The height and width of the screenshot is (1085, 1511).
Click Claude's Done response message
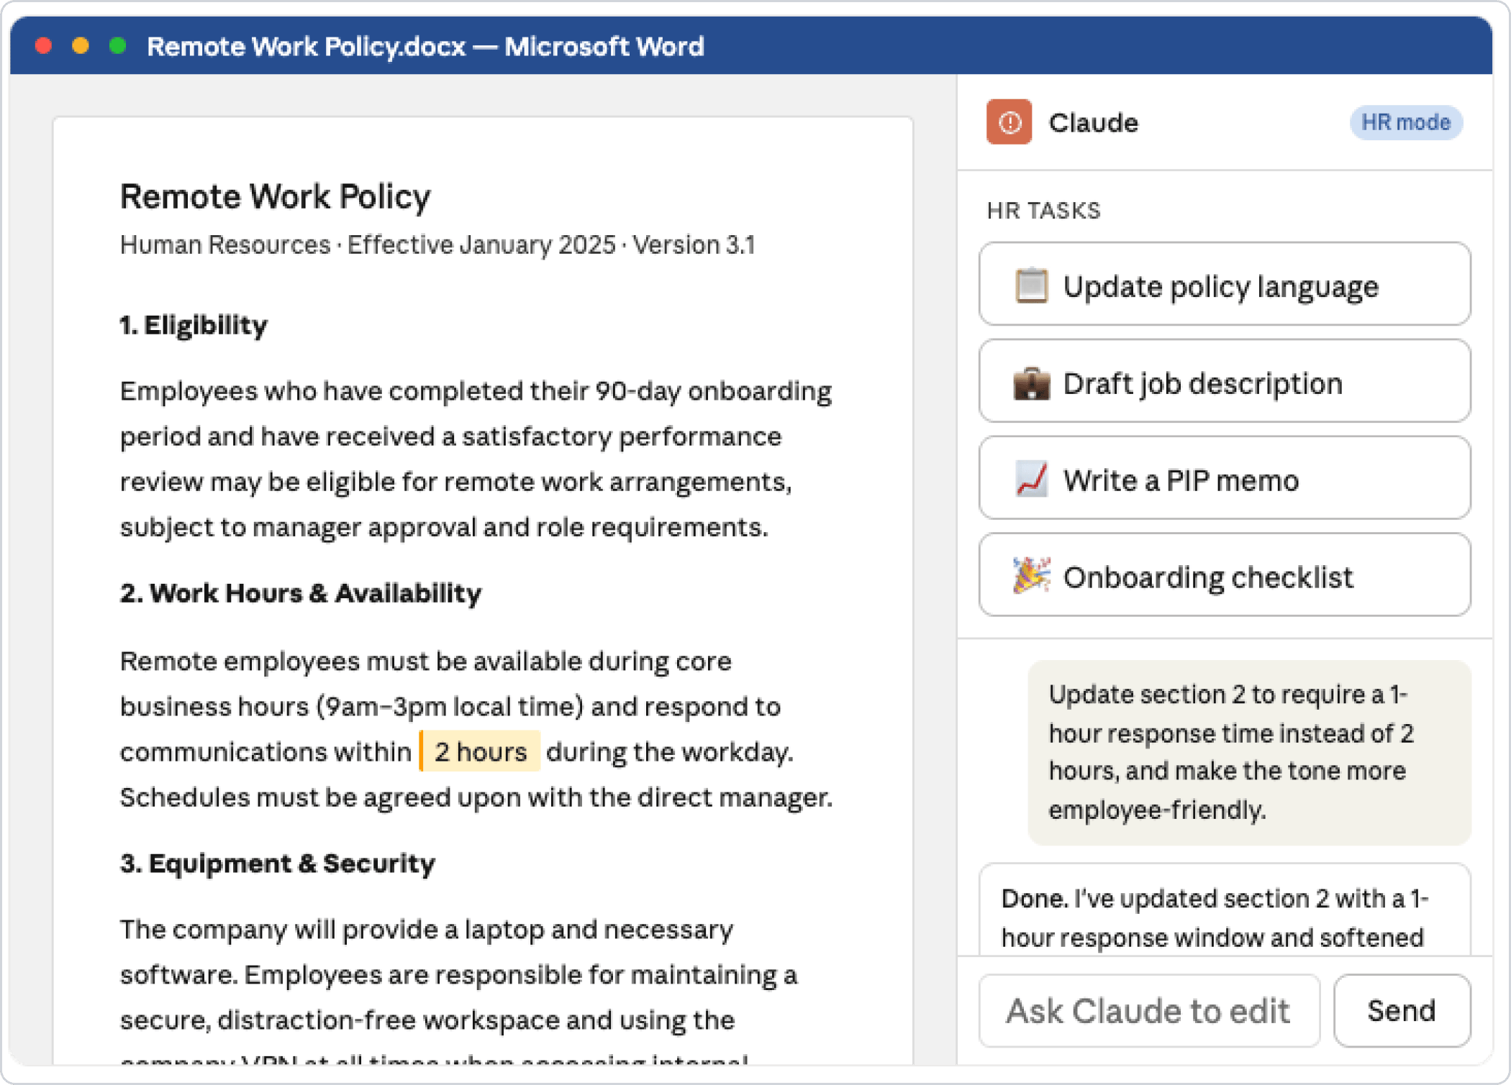1224,910
